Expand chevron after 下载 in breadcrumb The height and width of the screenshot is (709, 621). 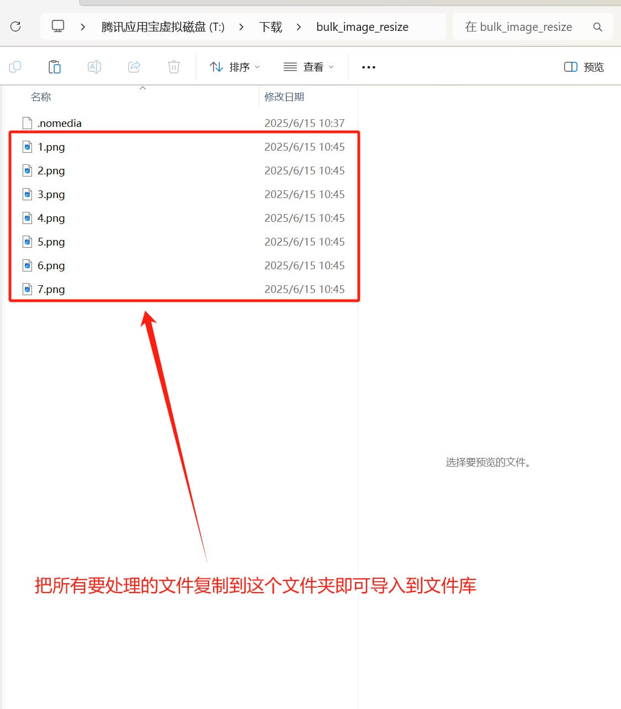[299, 27]
